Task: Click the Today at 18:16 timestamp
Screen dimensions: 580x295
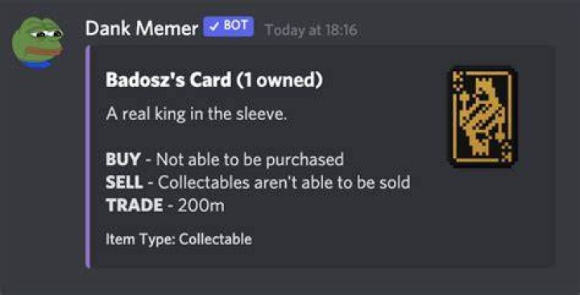Action: pyautogui.click(x=311, y=30)
